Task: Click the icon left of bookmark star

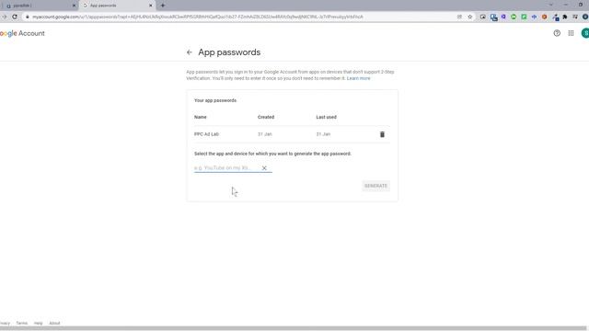Action: click(459, 17)
